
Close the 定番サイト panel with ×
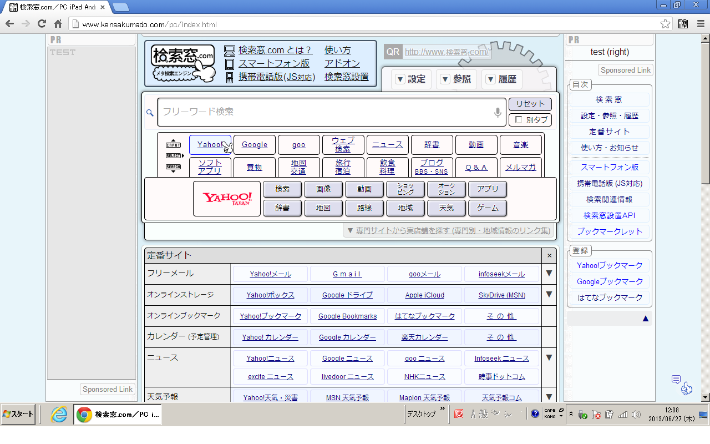click(549, 255)
